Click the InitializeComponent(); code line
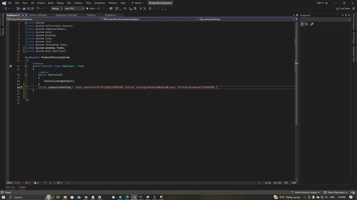Viewport: 357px width, 200px height. (60, 81)
